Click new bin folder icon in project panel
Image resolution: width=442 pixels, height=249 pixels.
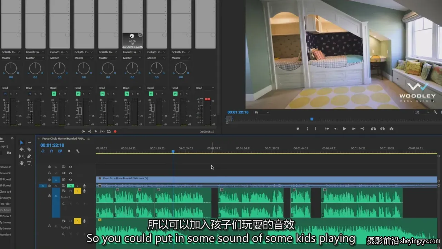[9, 153]
